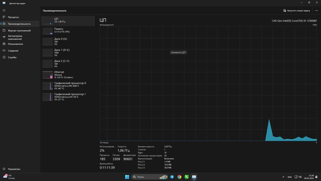The height and width of the screenshot is (181, 321).
Task: Select Диск 1 (D: E:) HDD item
Action: (68, 52)
